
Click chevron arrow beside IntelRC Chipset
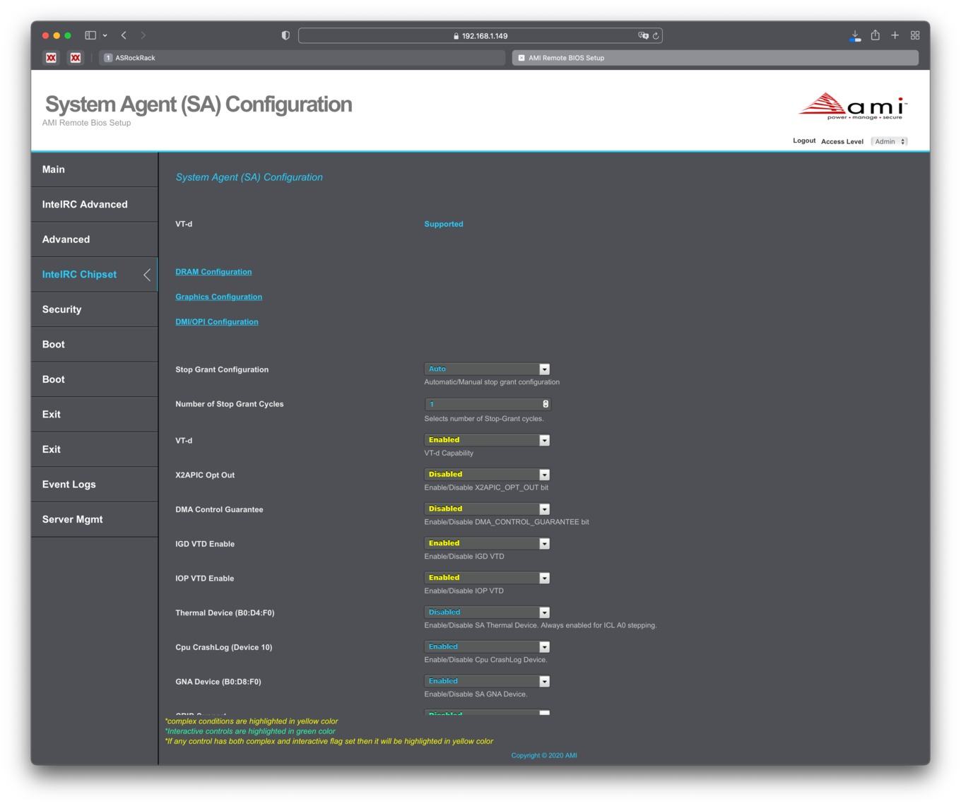[x=147, y=275]
